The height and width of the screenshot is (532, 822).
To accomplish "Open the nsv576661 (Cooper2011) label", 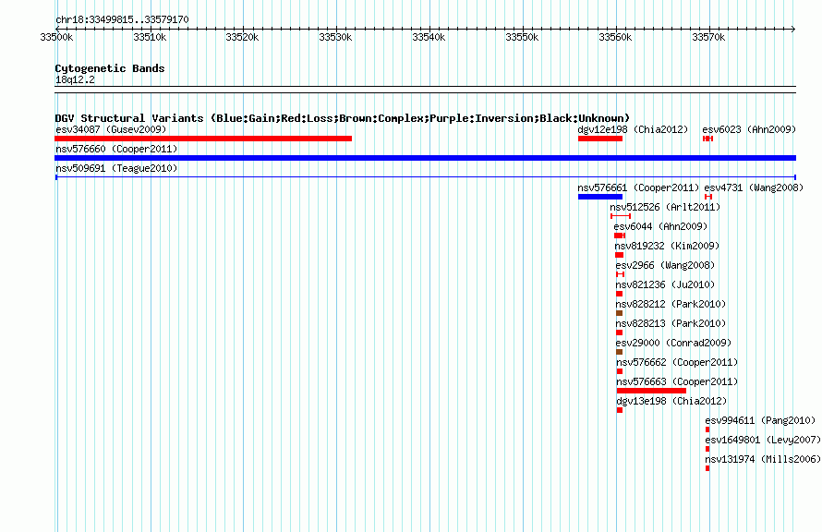I will click(638, 187).
